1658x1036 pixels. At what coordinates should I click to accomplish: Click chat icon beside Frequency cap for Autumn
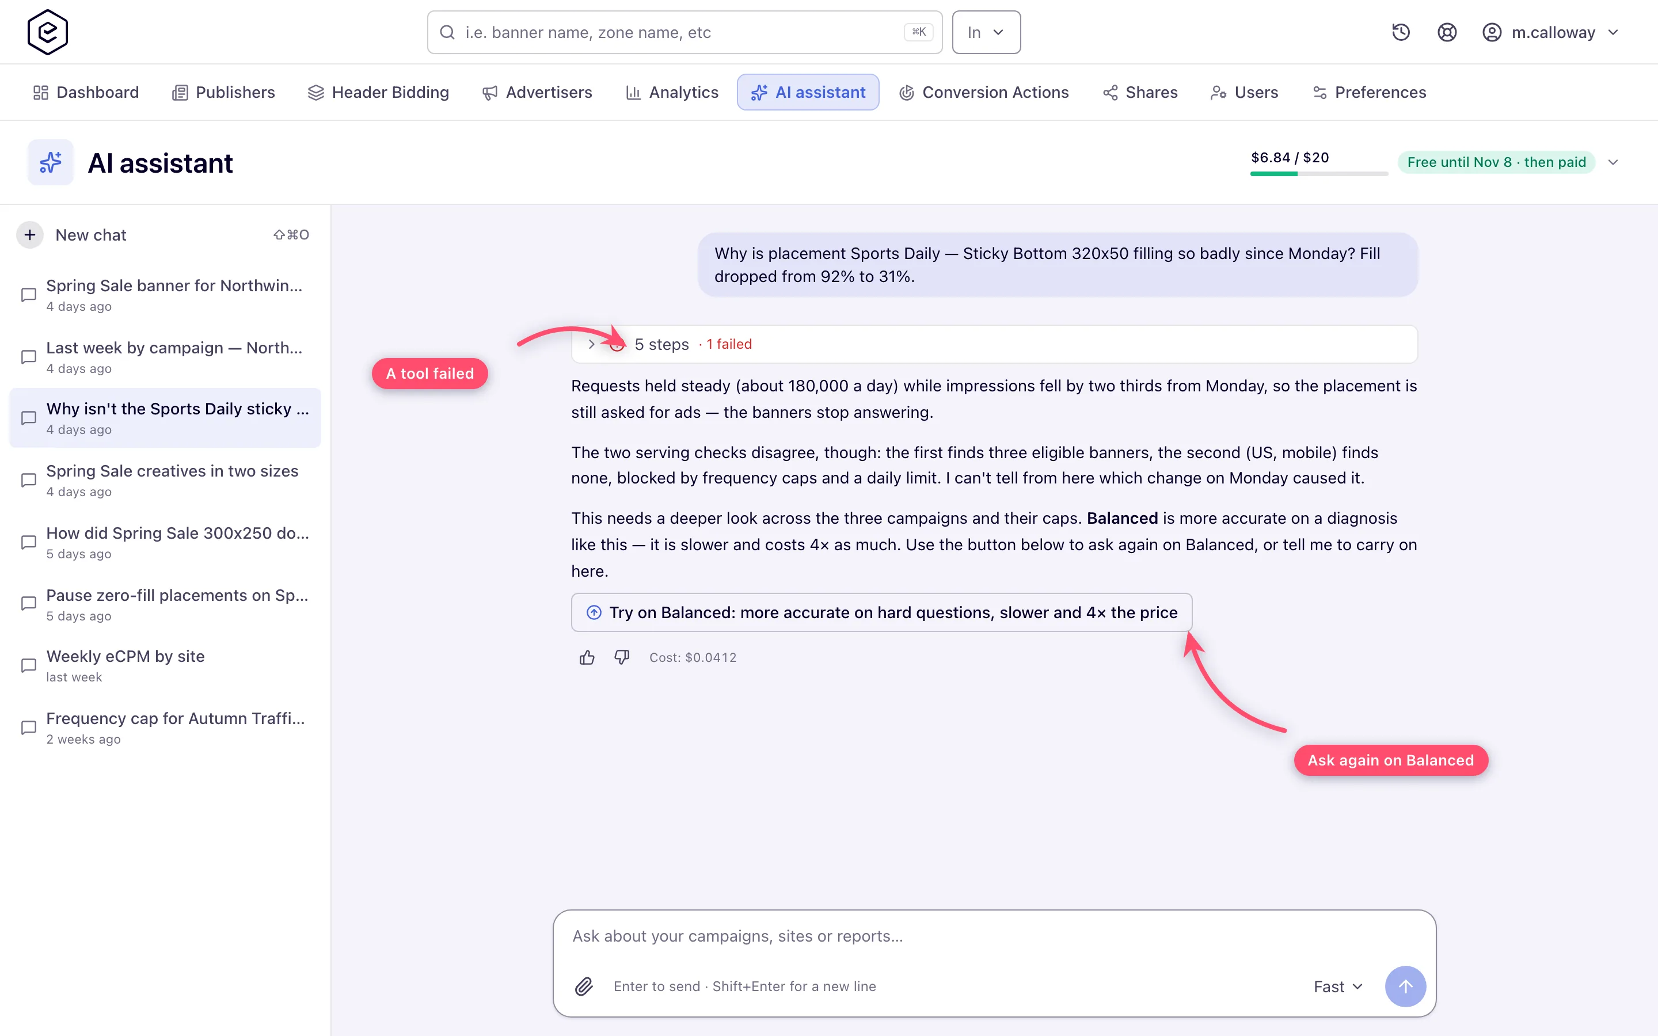pos(29,728)
